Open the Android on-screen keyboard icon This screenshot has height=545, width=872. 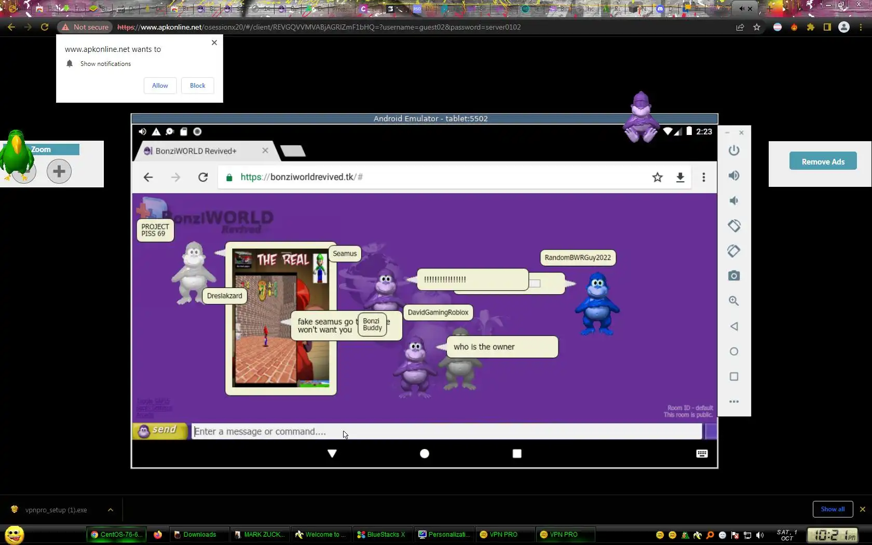tap(702, 454)
